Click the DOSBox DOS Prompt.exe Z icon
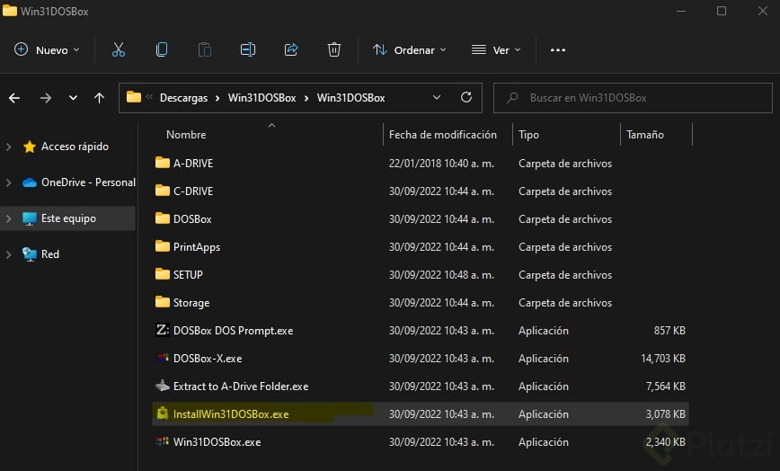This screenshot has width=780, height=471. [162, 330]
